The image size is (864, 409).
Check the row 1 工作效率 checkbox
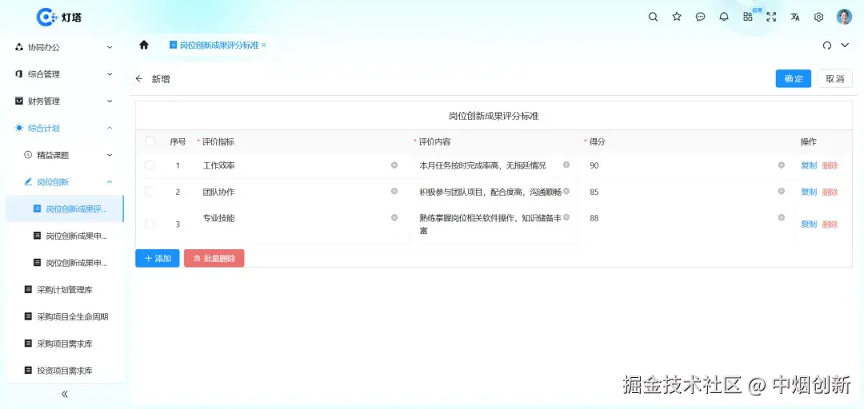(x=150, y=165)
